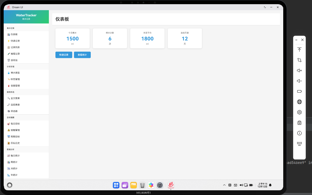This screenshot has height=195, width=312.
Task: Open the 高级搜索 page
Action: click(14, 104)
